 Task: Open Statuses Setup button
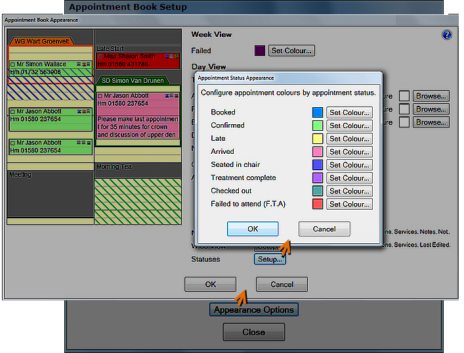pos(270,259)
